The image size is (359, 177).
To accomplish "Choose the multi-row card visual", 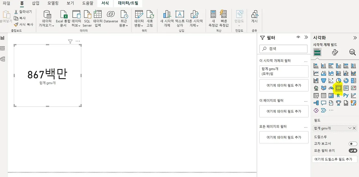I will (346, 88).
